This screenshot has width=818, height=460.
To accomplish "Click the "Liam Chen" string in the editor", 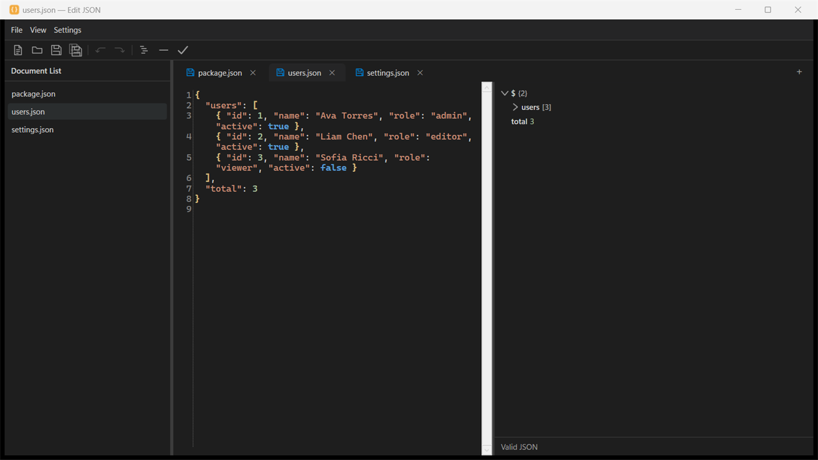I will [342, 137].
